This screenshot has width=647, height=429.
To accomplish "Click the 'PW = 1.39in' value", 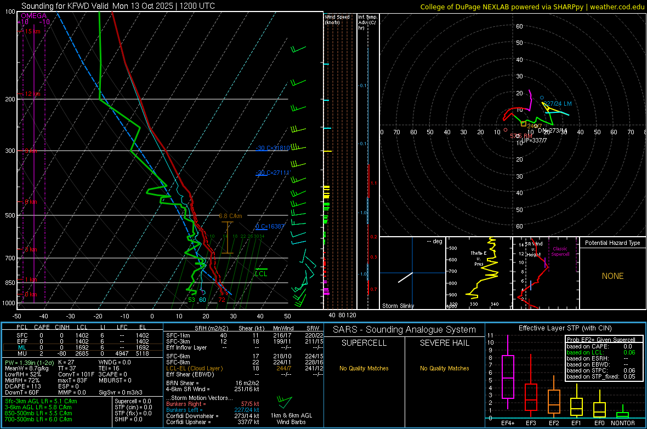I will click(29, 362).
